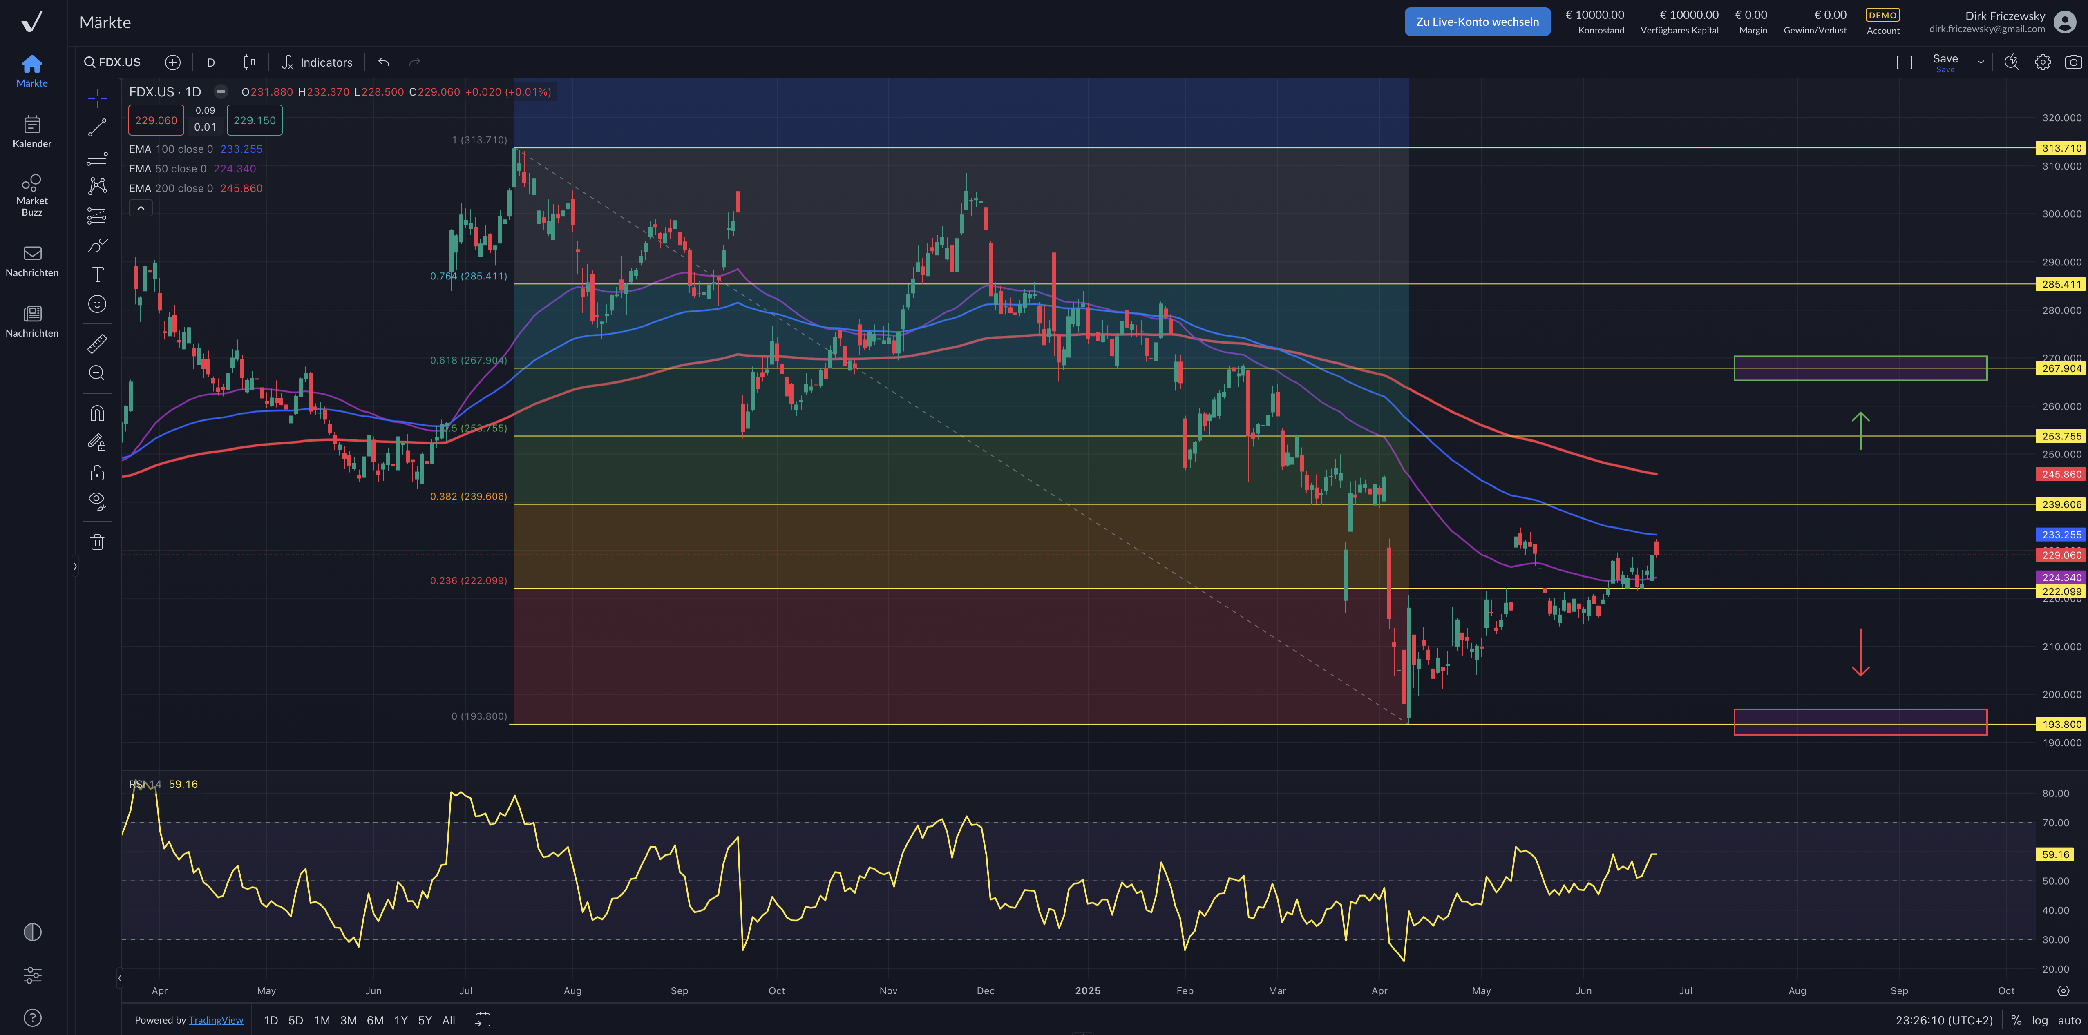Click the Zu Live-Konto wechseln button

(x=1477, y=21)
